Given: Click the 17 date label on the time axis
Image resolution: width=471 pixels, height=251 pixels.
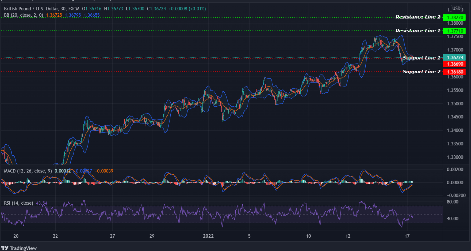Looking at the screenshot, I should coord(408,236).
